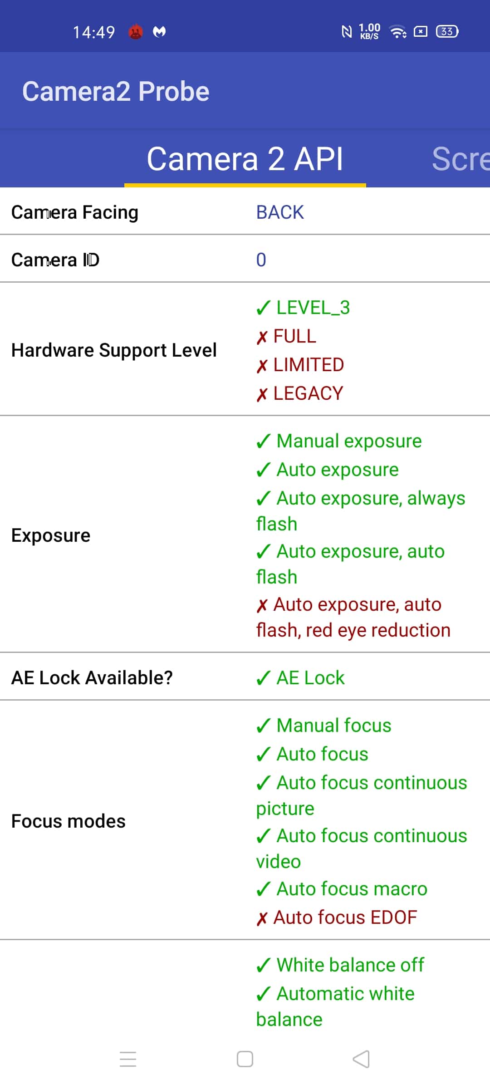
Task: Tap the Auto focus EDOF entry
Action: pos(337,917)
